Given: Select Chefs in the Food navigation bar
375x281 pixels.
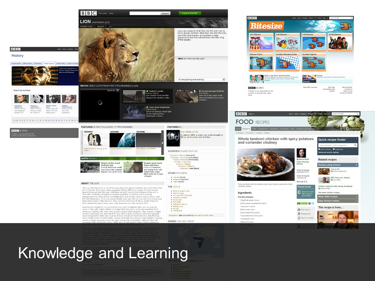Looking at the screenshot, I should tap(254, 129).
